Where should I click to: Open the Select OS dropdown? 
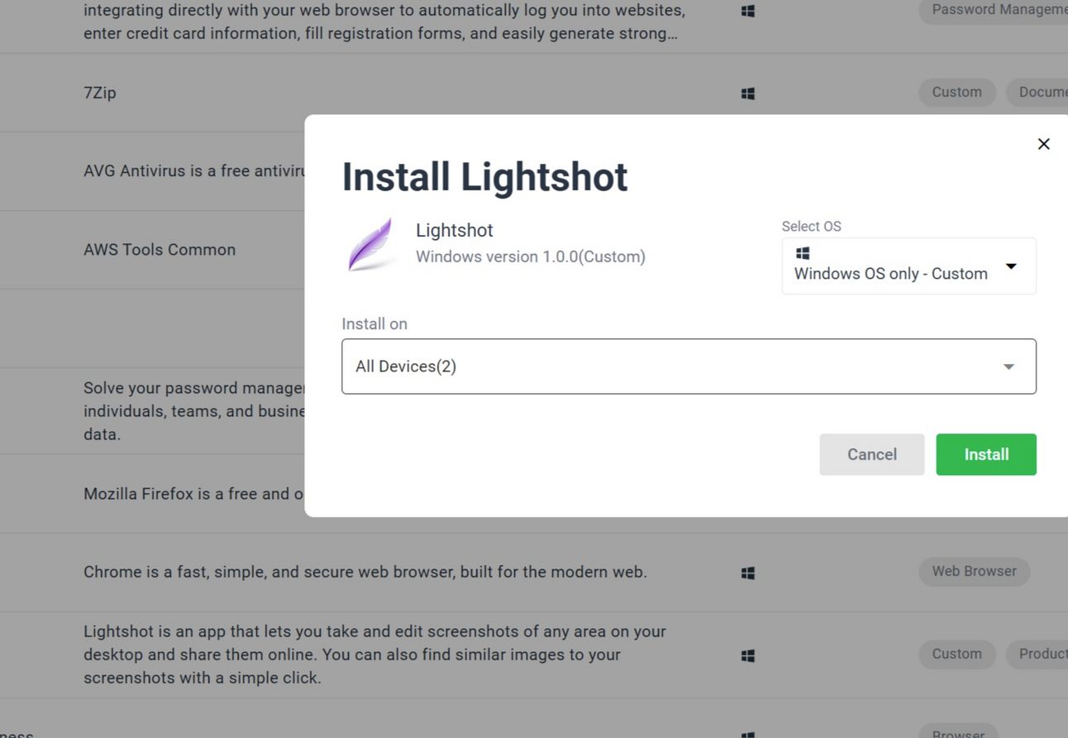point(908,266)
